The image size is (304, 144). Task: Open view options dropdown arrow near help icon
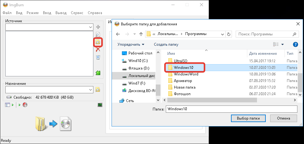click(282, 44)
